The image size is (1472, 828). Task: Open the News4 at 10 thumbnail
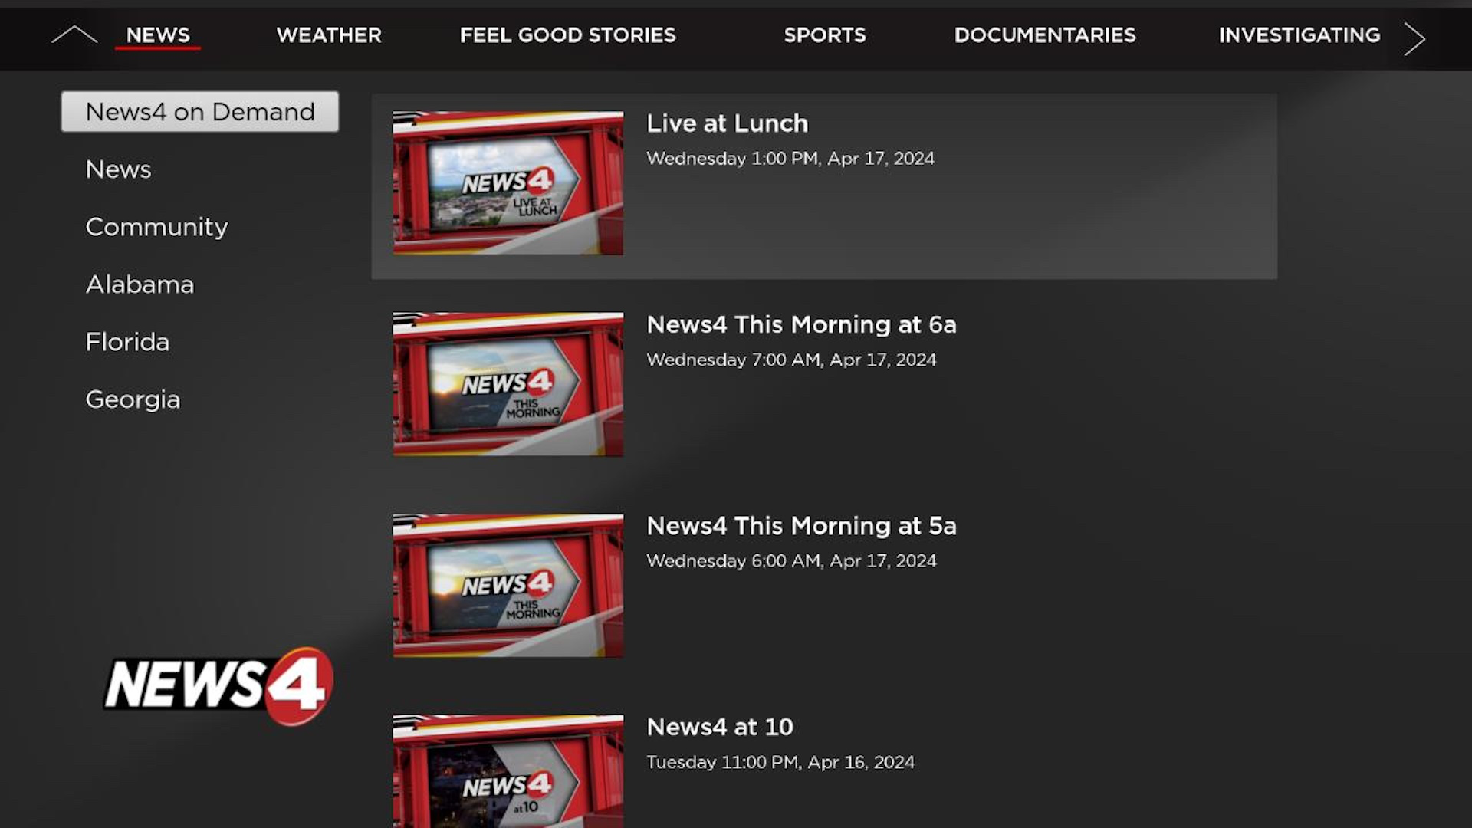pyautogui.click(x=508, y=771)
